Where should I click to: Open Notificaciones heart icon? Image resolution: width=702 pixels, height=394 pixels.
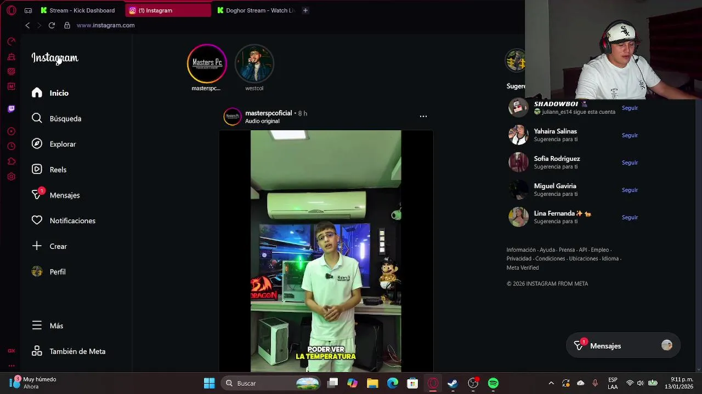click(37, 221)
